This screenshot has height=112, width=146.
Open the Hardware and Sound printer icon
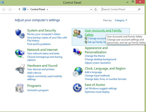pyautogui.click(x=20, y=69)
